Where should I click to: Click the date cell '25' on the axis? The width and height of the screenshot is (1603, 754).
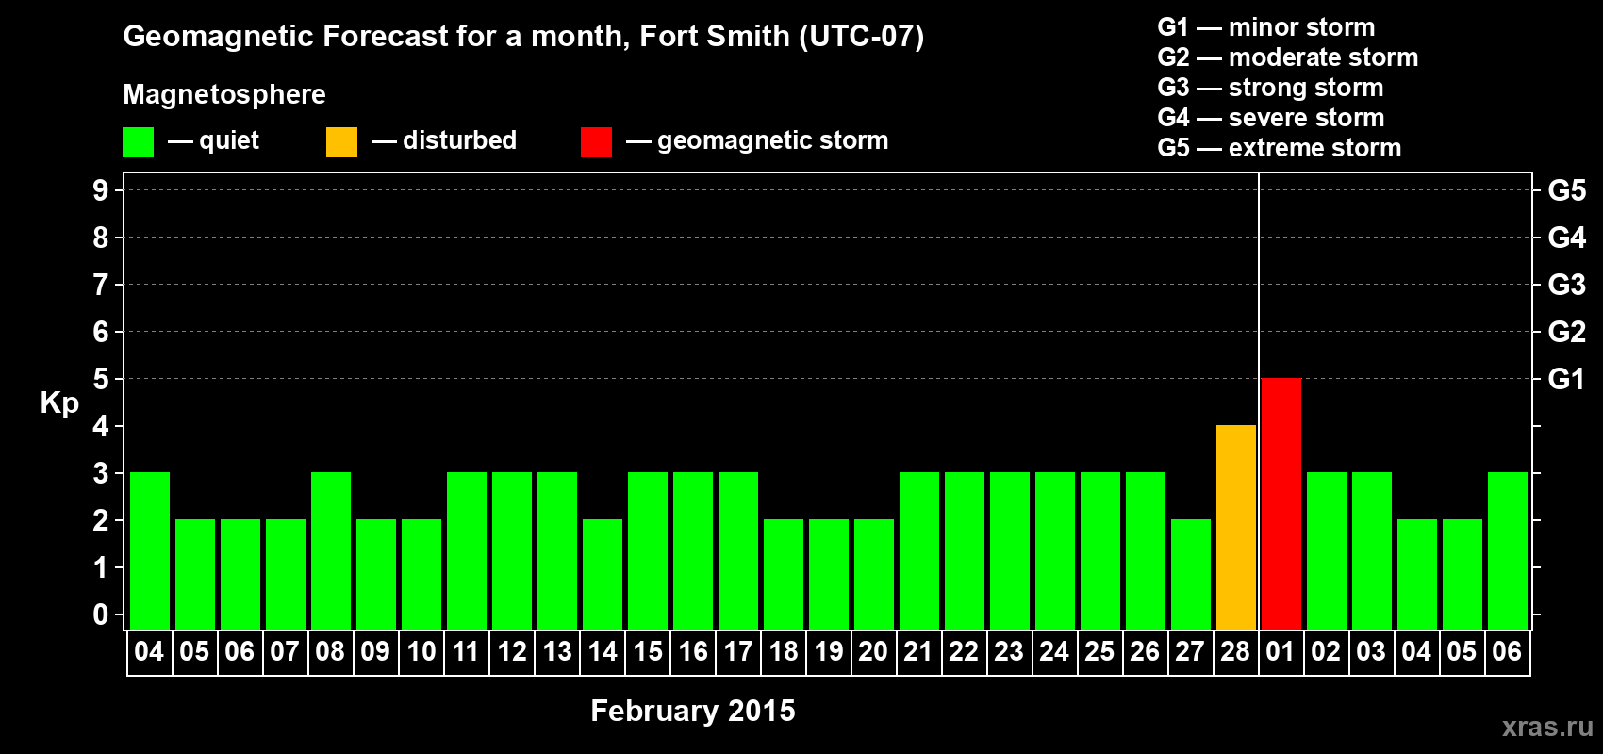pos(1099,652)
